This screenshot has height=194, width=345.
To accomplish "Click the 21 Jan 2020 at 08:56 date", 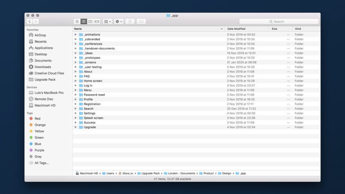I will (241, 62).
